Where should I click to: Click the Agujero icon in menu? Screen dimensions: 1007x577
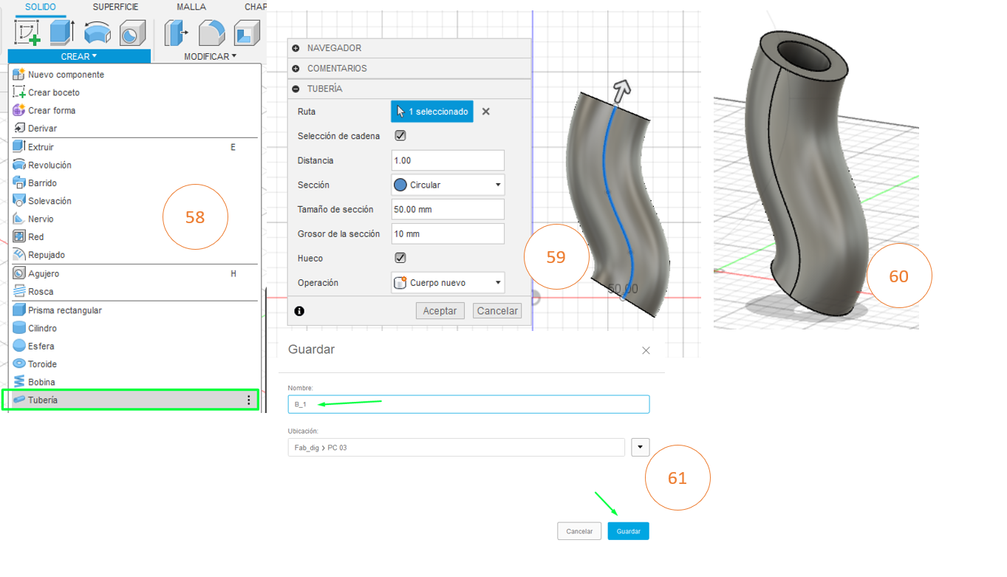pyautogui.click(x=19, y=273)
